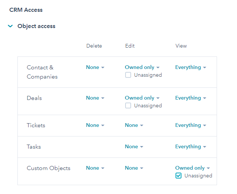Open View dropdown for Contact & Companies

(x=191, y=67)
